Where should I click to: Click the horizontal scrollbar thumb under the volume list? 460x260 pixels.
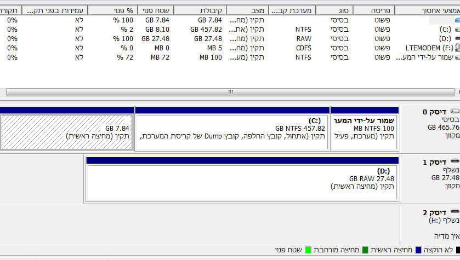[230, 92]
